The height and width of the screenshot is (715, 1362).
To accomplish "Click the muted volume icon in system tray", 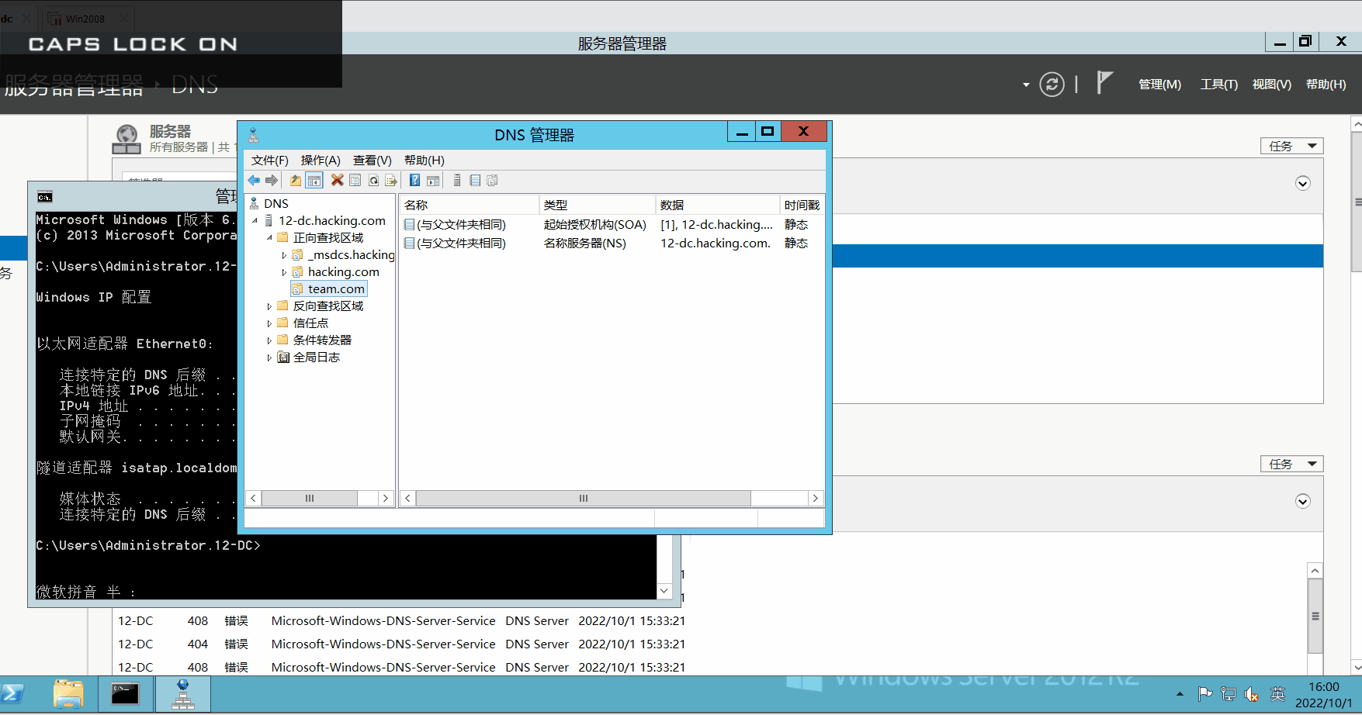I will (1252, 694).
